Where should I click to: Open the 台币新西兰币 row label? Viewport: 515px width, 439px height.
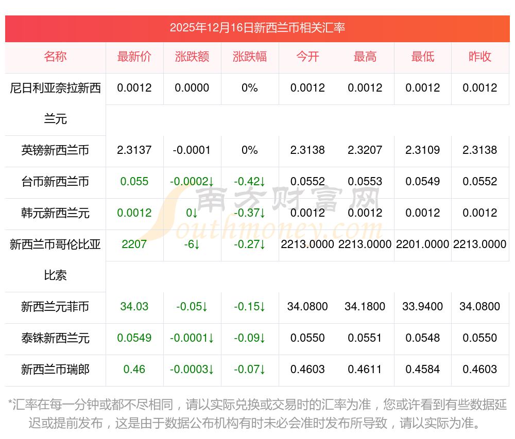tap(55, 182)
